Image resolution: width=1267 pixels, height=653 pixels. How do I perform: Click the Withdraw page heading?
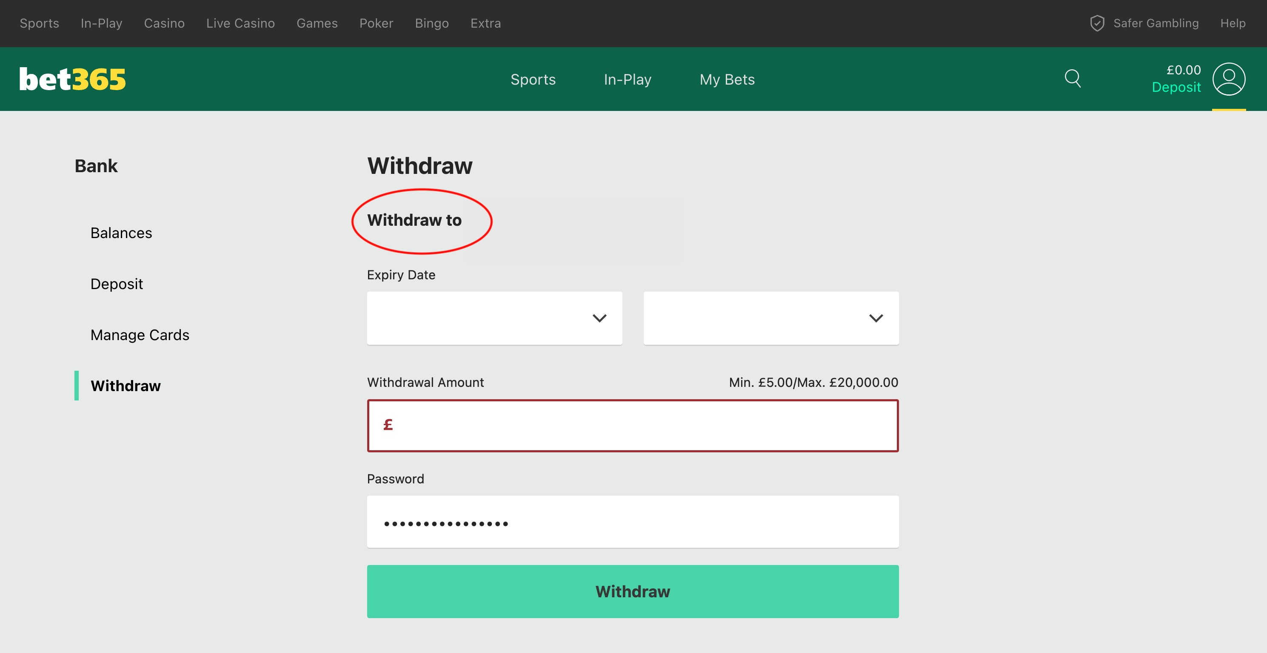click(419, 165)
